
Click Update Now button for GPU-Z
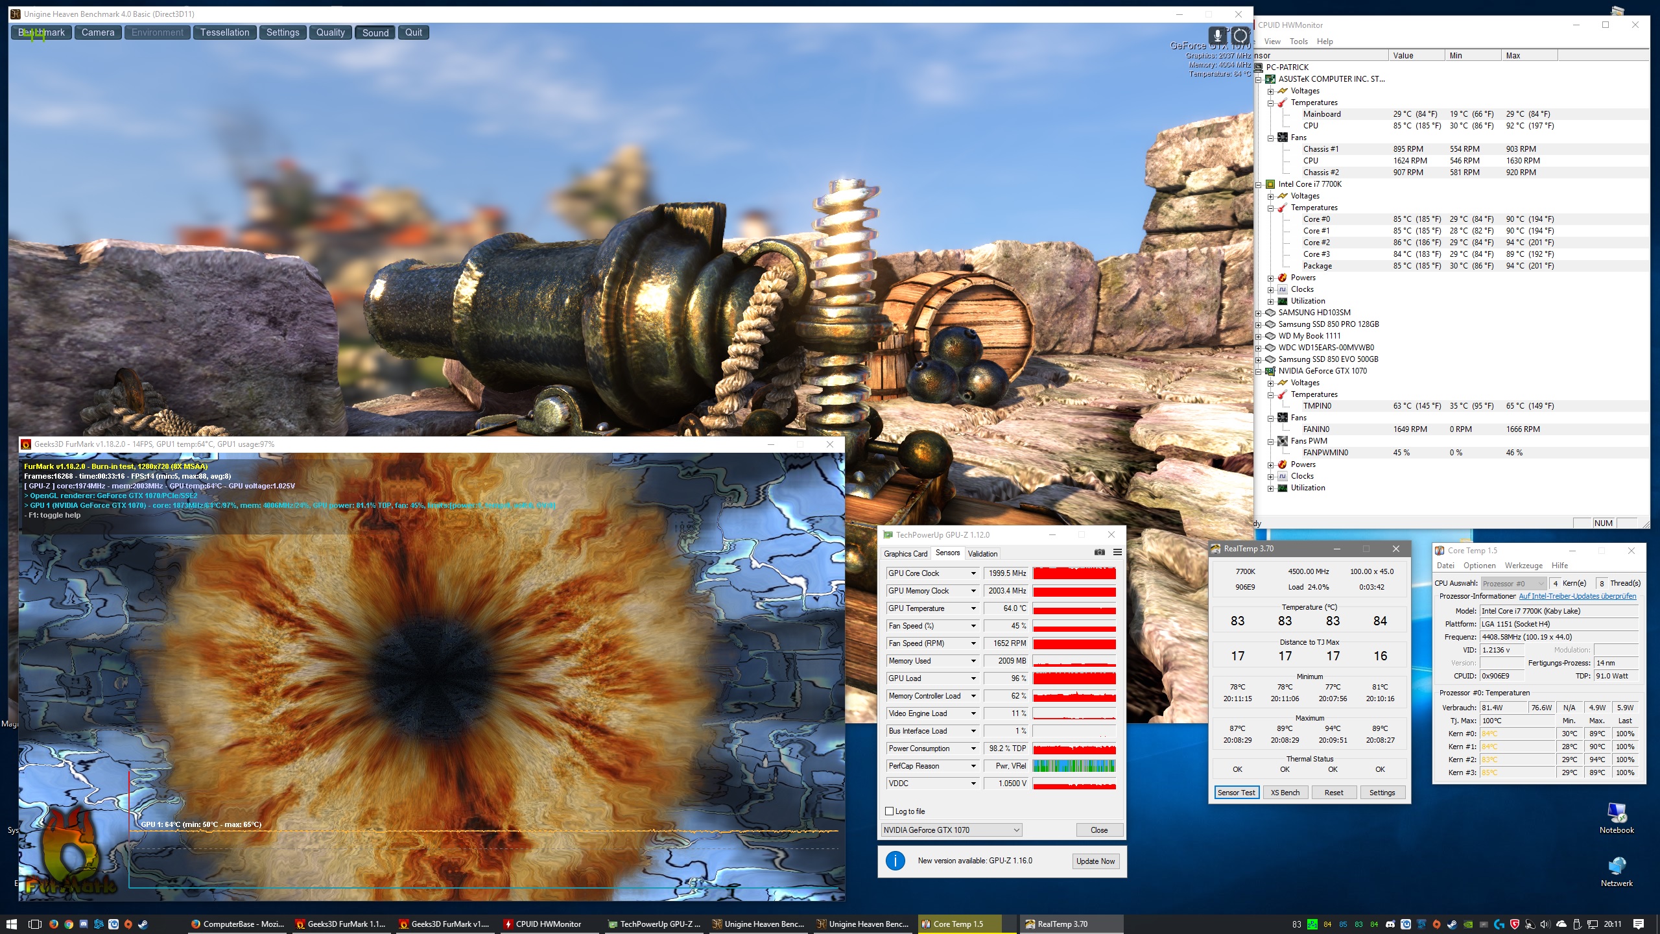tap(1095, 861)
